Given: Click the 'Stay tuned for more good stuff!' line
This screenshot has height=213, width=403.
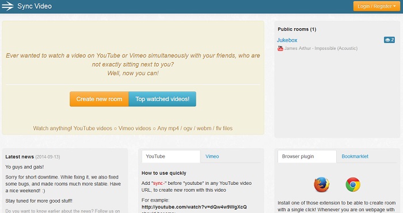Looking at the screenshot, I should coord(39,201).
